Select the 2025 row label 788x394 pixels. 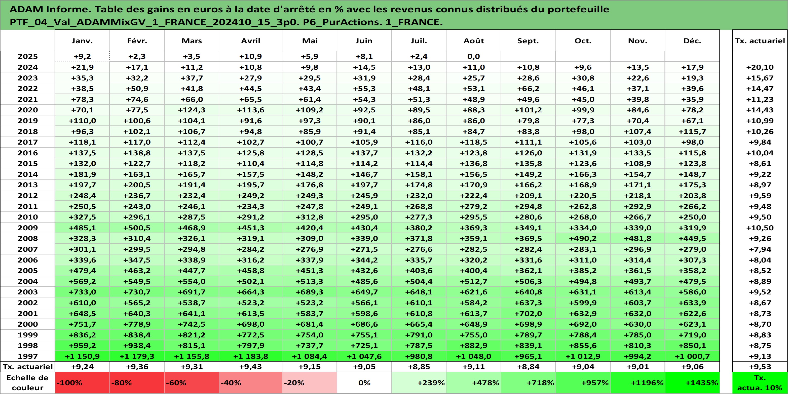(x=27, y=56)
